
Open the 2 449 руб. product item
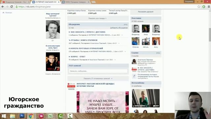(x=77, y=12)
